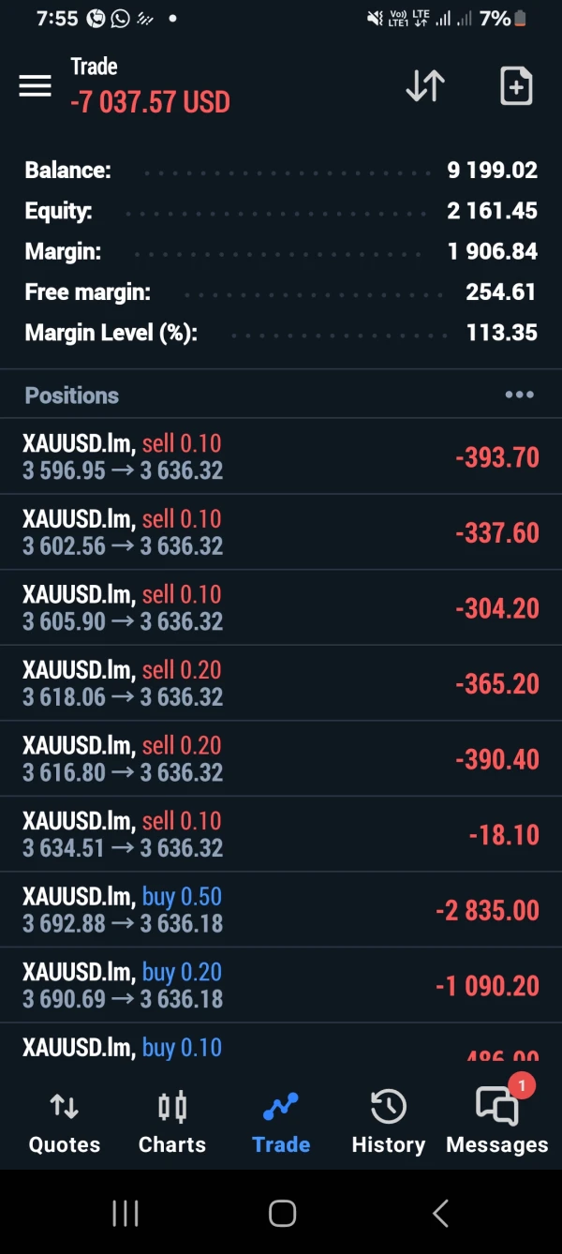Switch to the Quotes tab
This screenshot has width=562, height=1254.
tap(64, 1123)
